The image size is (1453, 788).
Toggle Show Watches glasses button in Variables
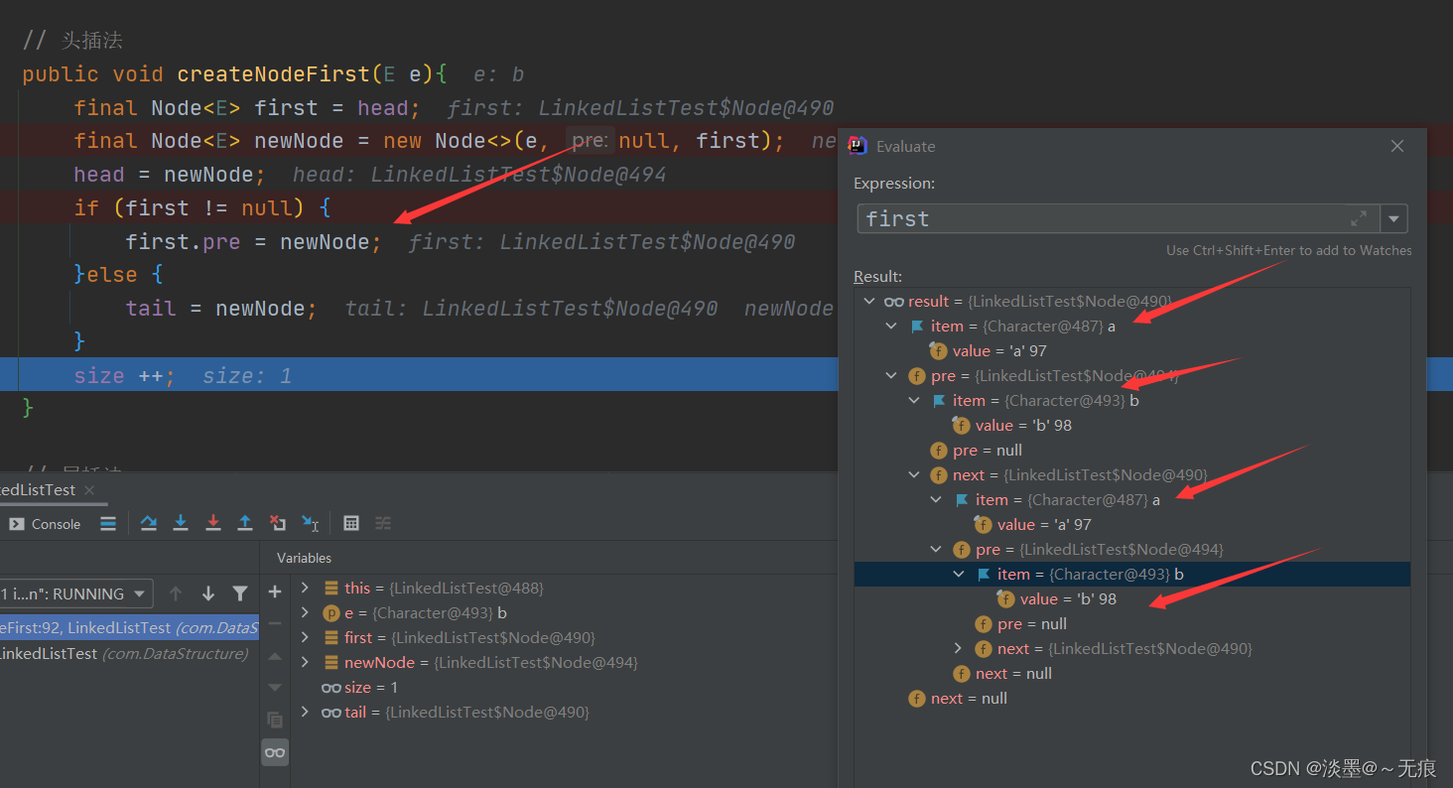pyautogui.click(x=275, y=752)
